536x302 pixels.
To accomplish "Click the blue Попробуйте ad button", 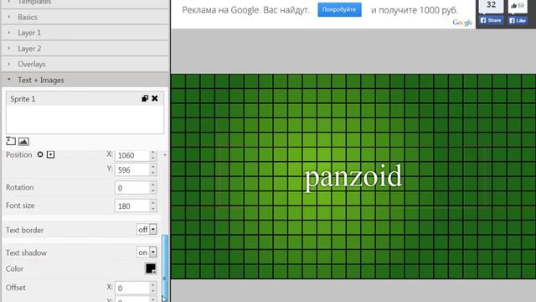I will pyautogui.click(x=339, y=9).
